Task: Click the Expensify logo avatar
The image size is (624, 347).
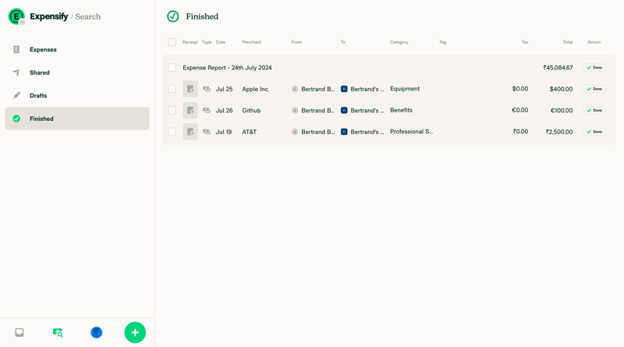Action: (x=16, y=16)
